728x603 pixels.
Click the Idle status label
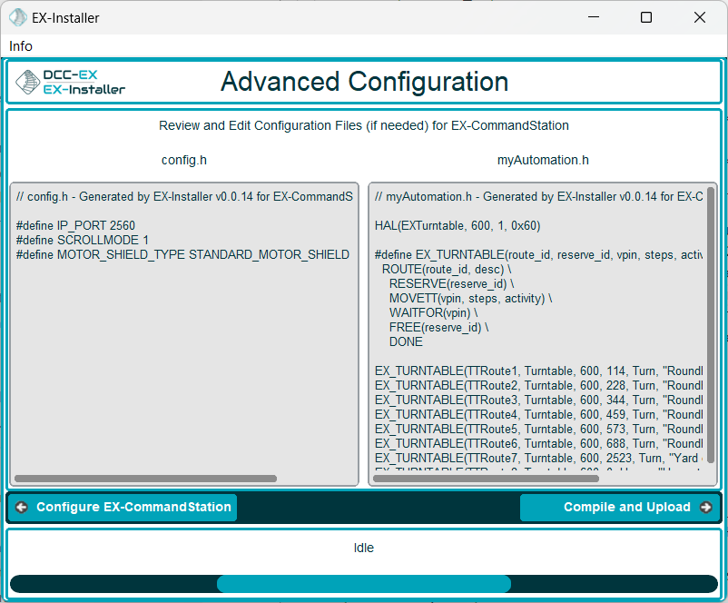click(363, 548)
